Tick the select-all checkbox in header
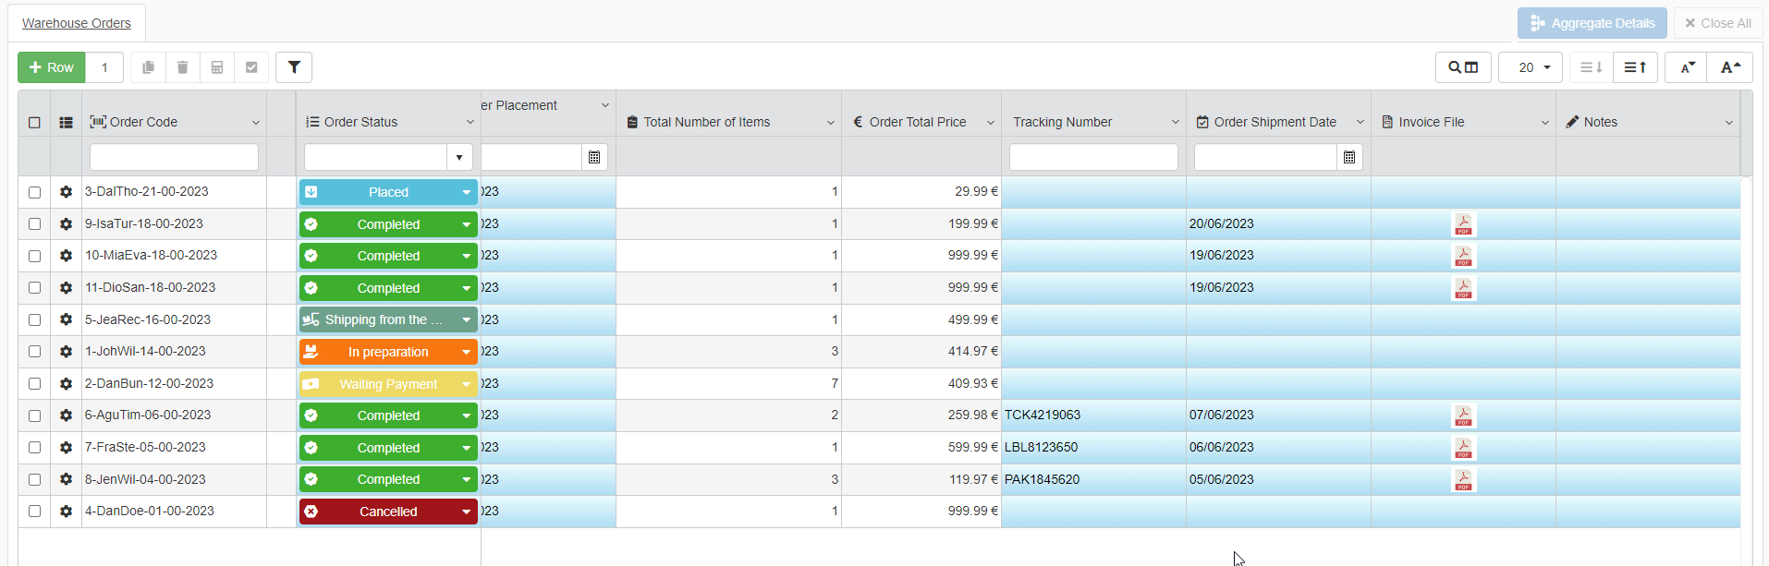 (x=34, y=123)
